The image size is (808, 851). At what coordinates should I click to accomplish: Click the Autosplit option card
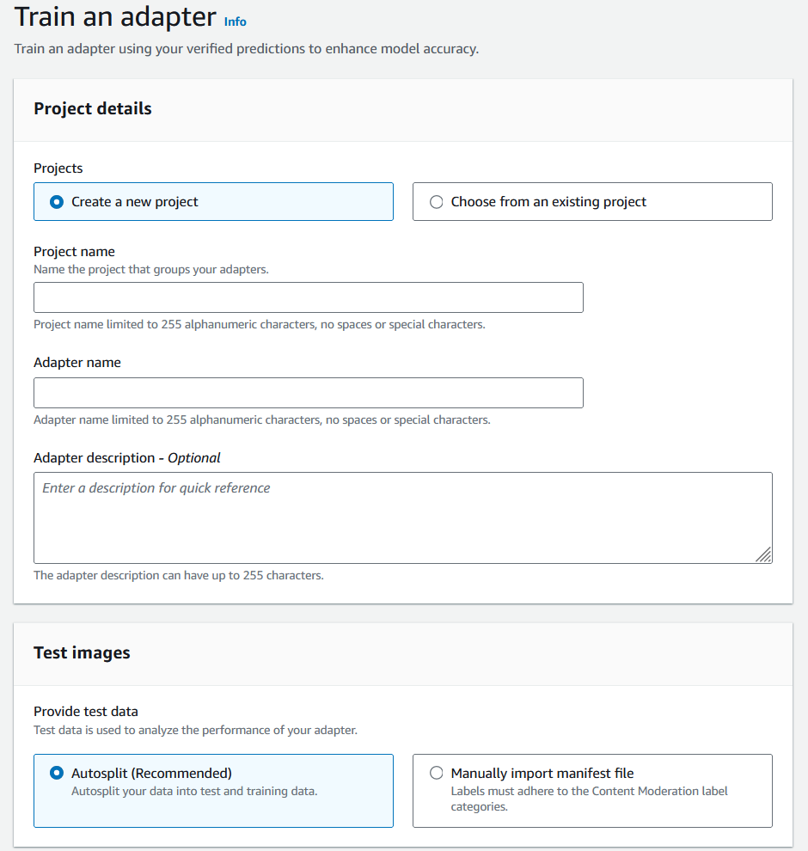[213, 789]
